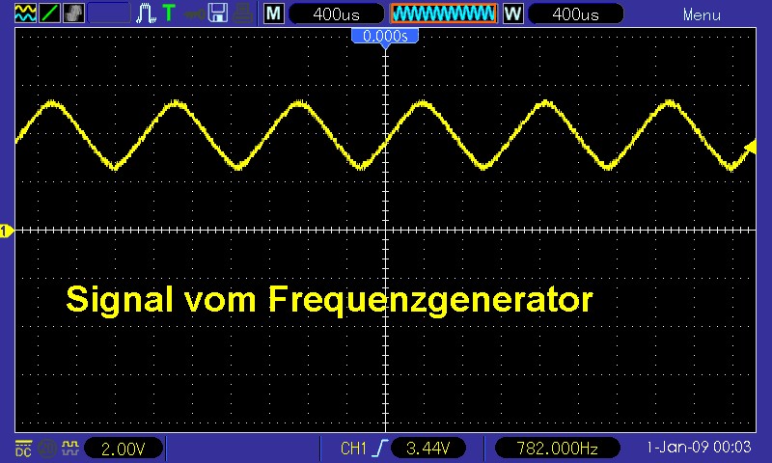Click the green T trigger status icon
This screenshot has height=463, width=772.
(x=169, y=13)
